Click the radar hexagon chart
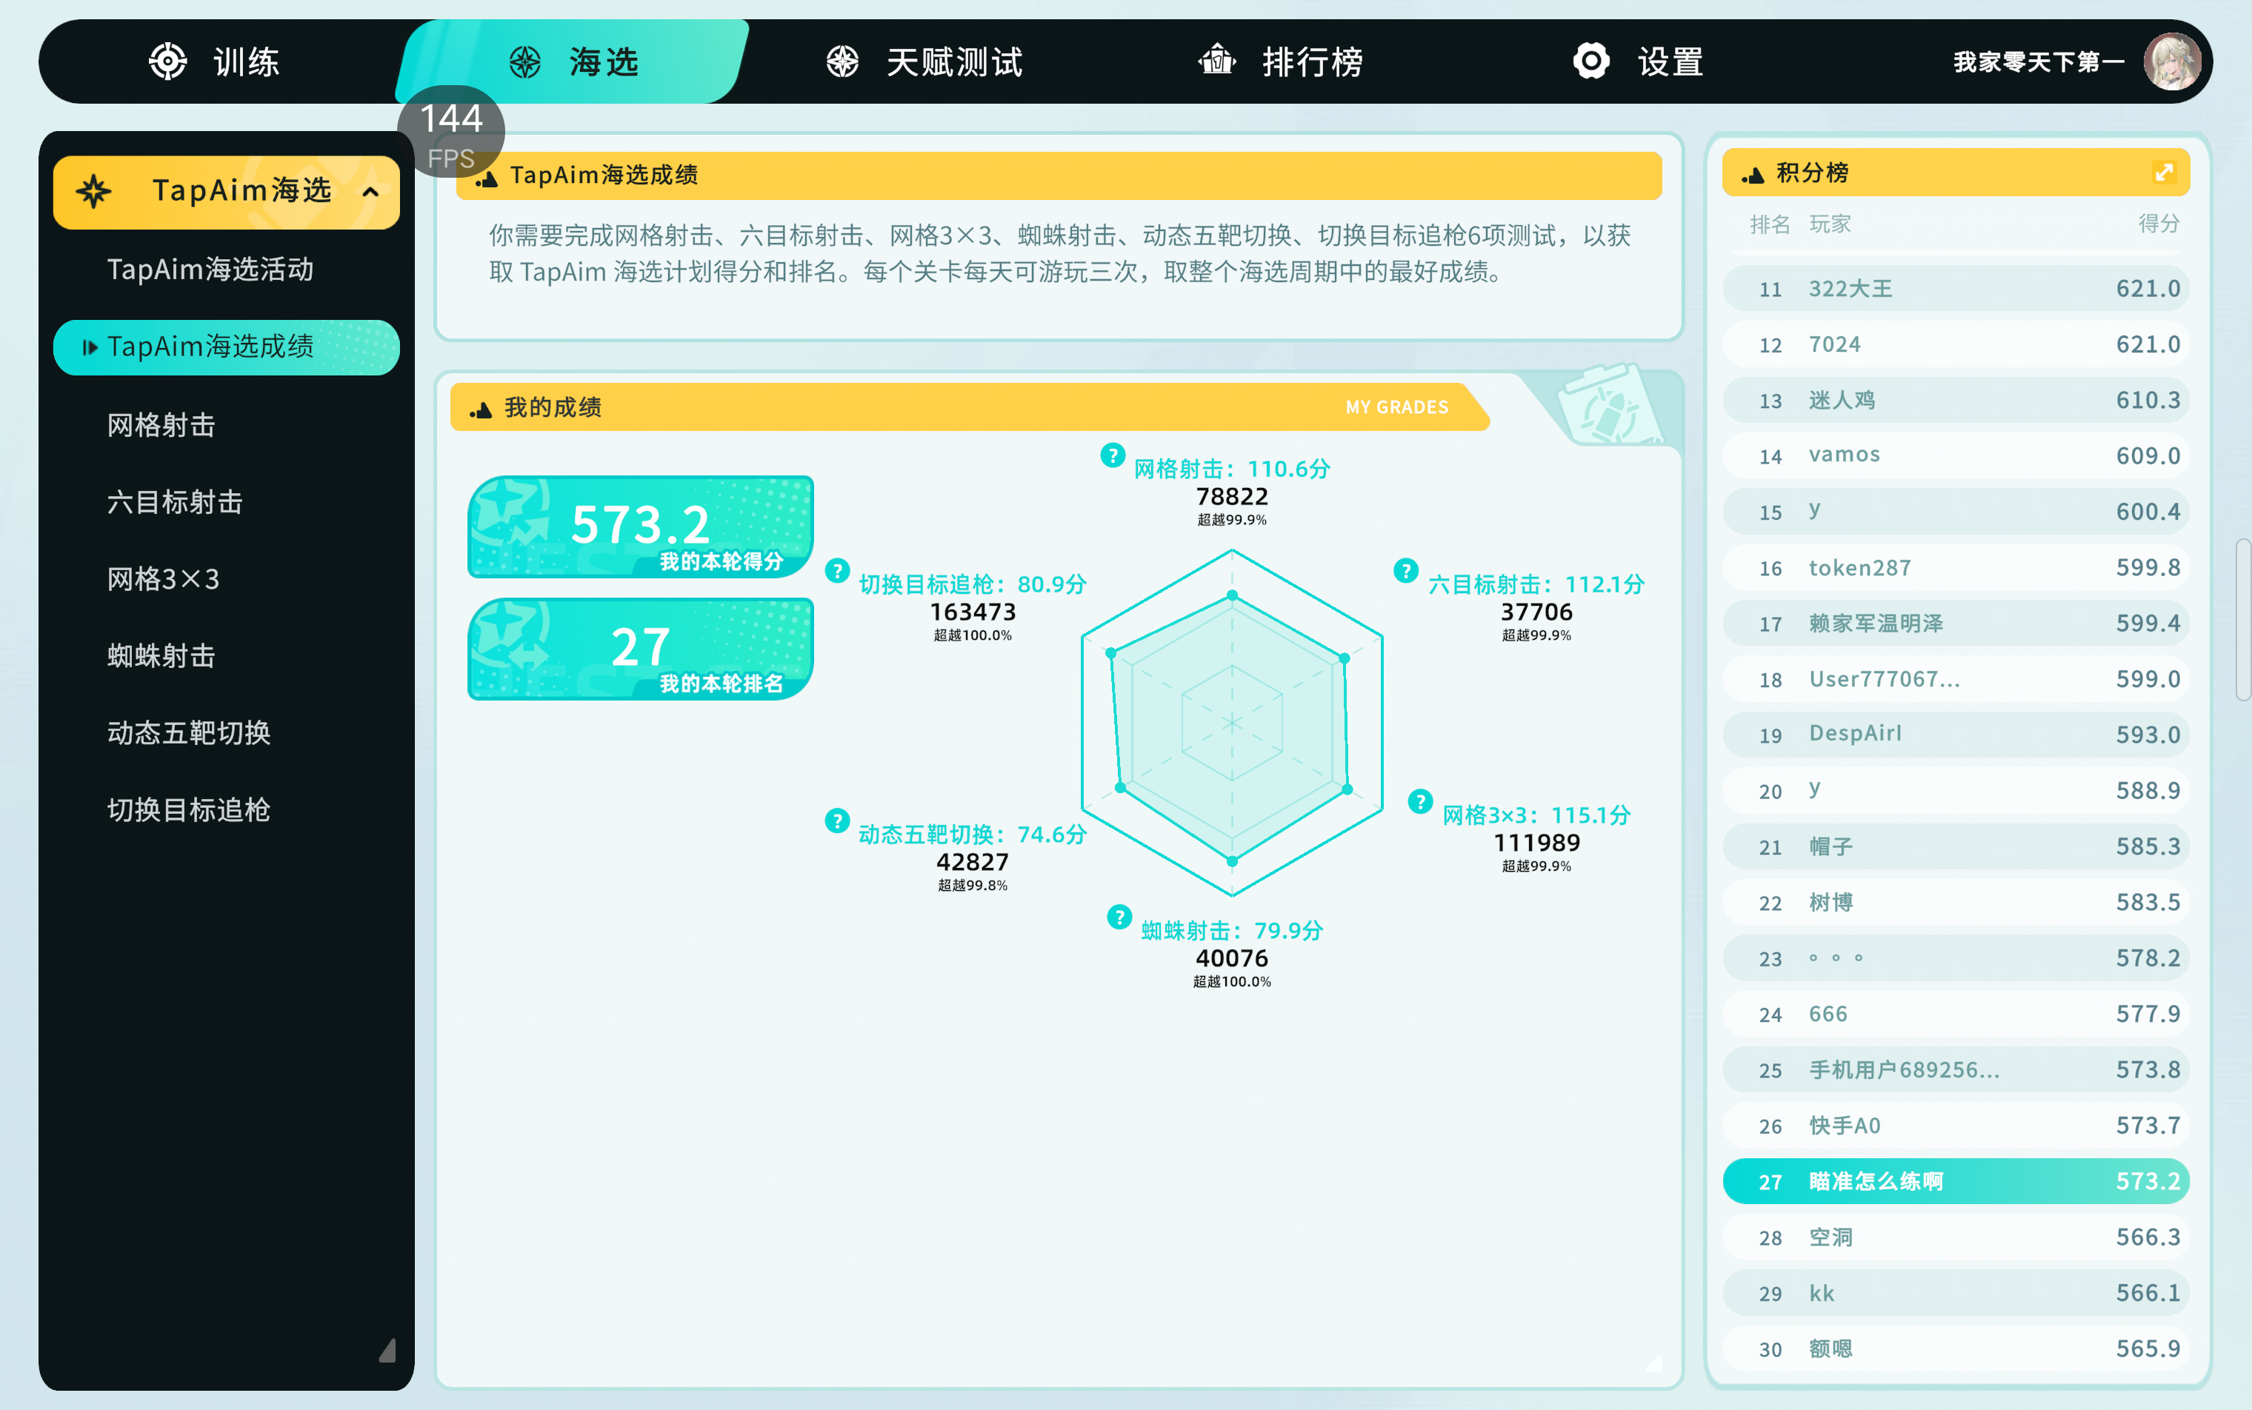 click(1231, 723)
